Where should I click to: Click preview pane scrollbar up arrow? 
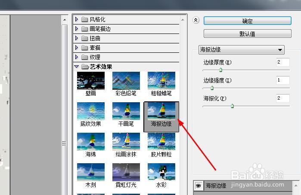(x=65, y=20)
